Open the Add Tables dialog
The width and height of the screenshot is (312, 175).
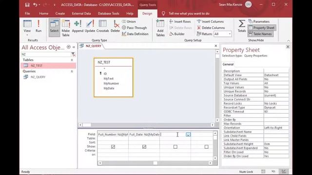[x=160, y=28]
